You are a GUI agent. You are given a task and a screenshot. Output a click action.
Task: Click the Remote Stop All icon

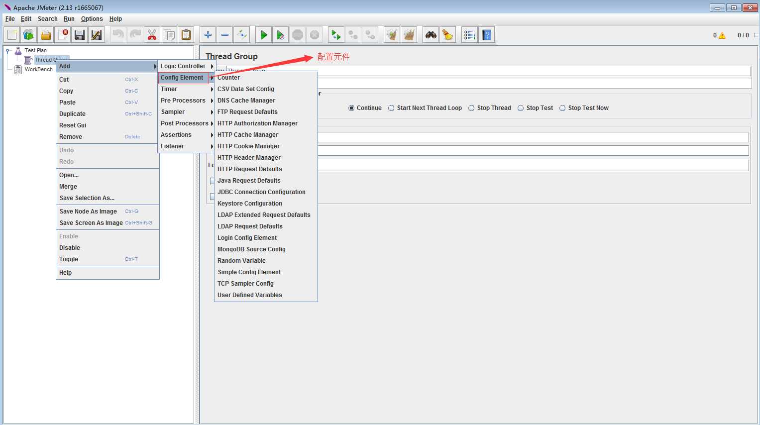[353, 35]
